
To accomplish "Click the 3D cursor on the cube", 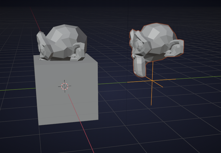I will pos(65,86).
